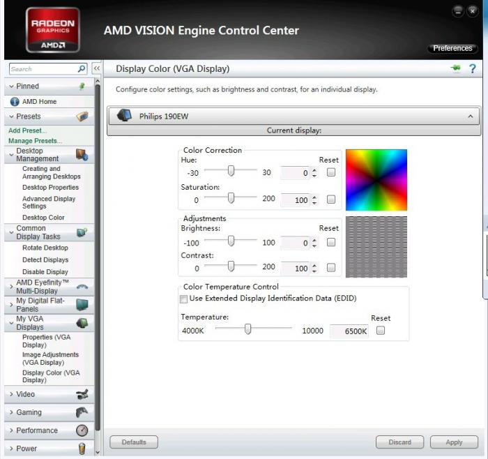Click the Discard button

[x=399, y=442]
